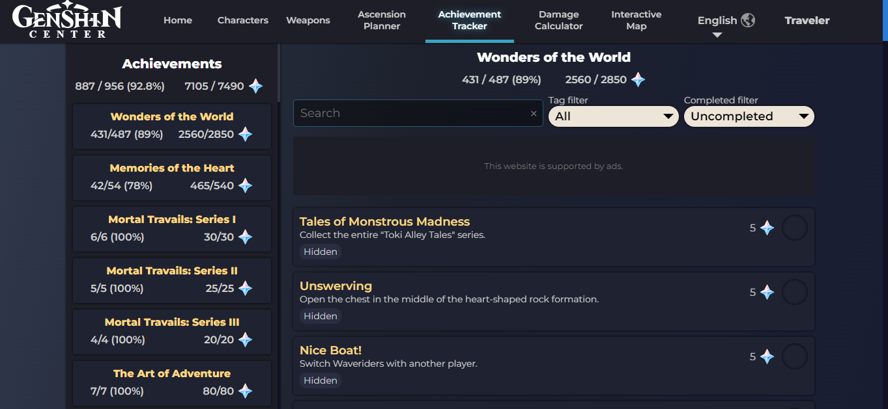Select the primogem icon on Wonders of the World card
This screenshot has height=409, width=888.
coord(245,135)
